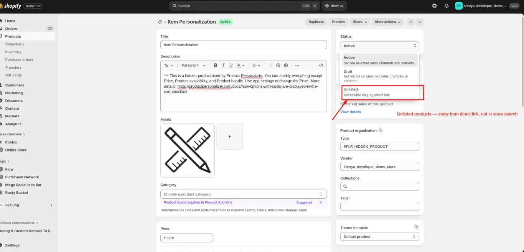Open the notifications bell in the top bar

[x=446, y=6]
